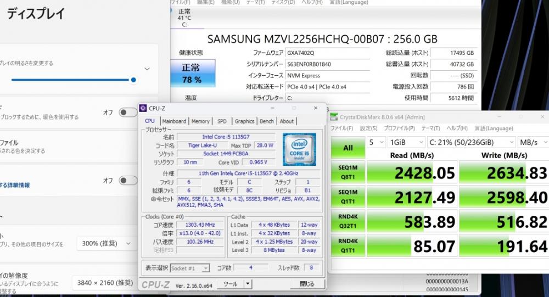Image resolution: width=549 pixels, height=297 pixels.
Task: Click the 正常 78% health status button
Action: tap(193, 73)
